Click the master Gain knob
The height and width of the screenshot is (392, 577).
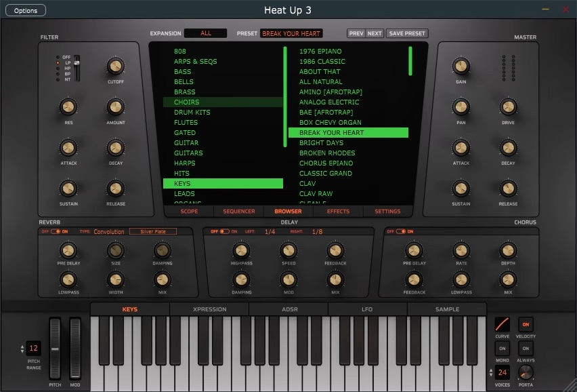click(x=461, y=66)
